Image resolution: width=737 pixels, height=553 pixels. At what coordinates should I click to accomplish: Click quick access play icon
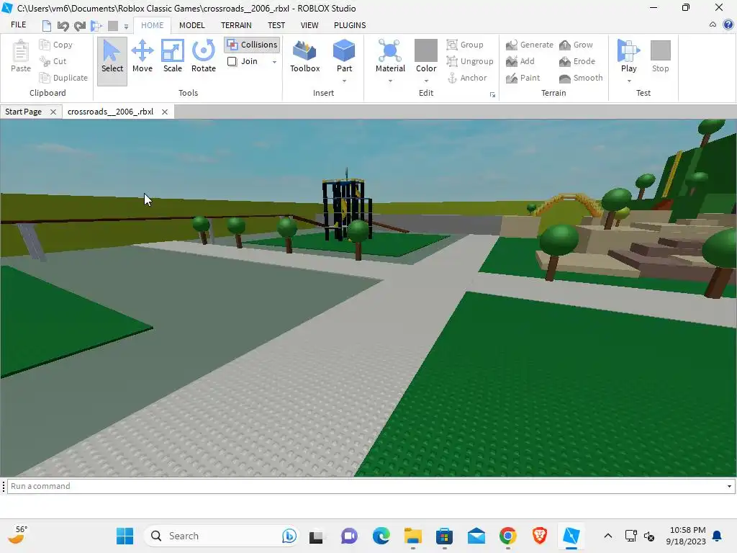[96, 25]
